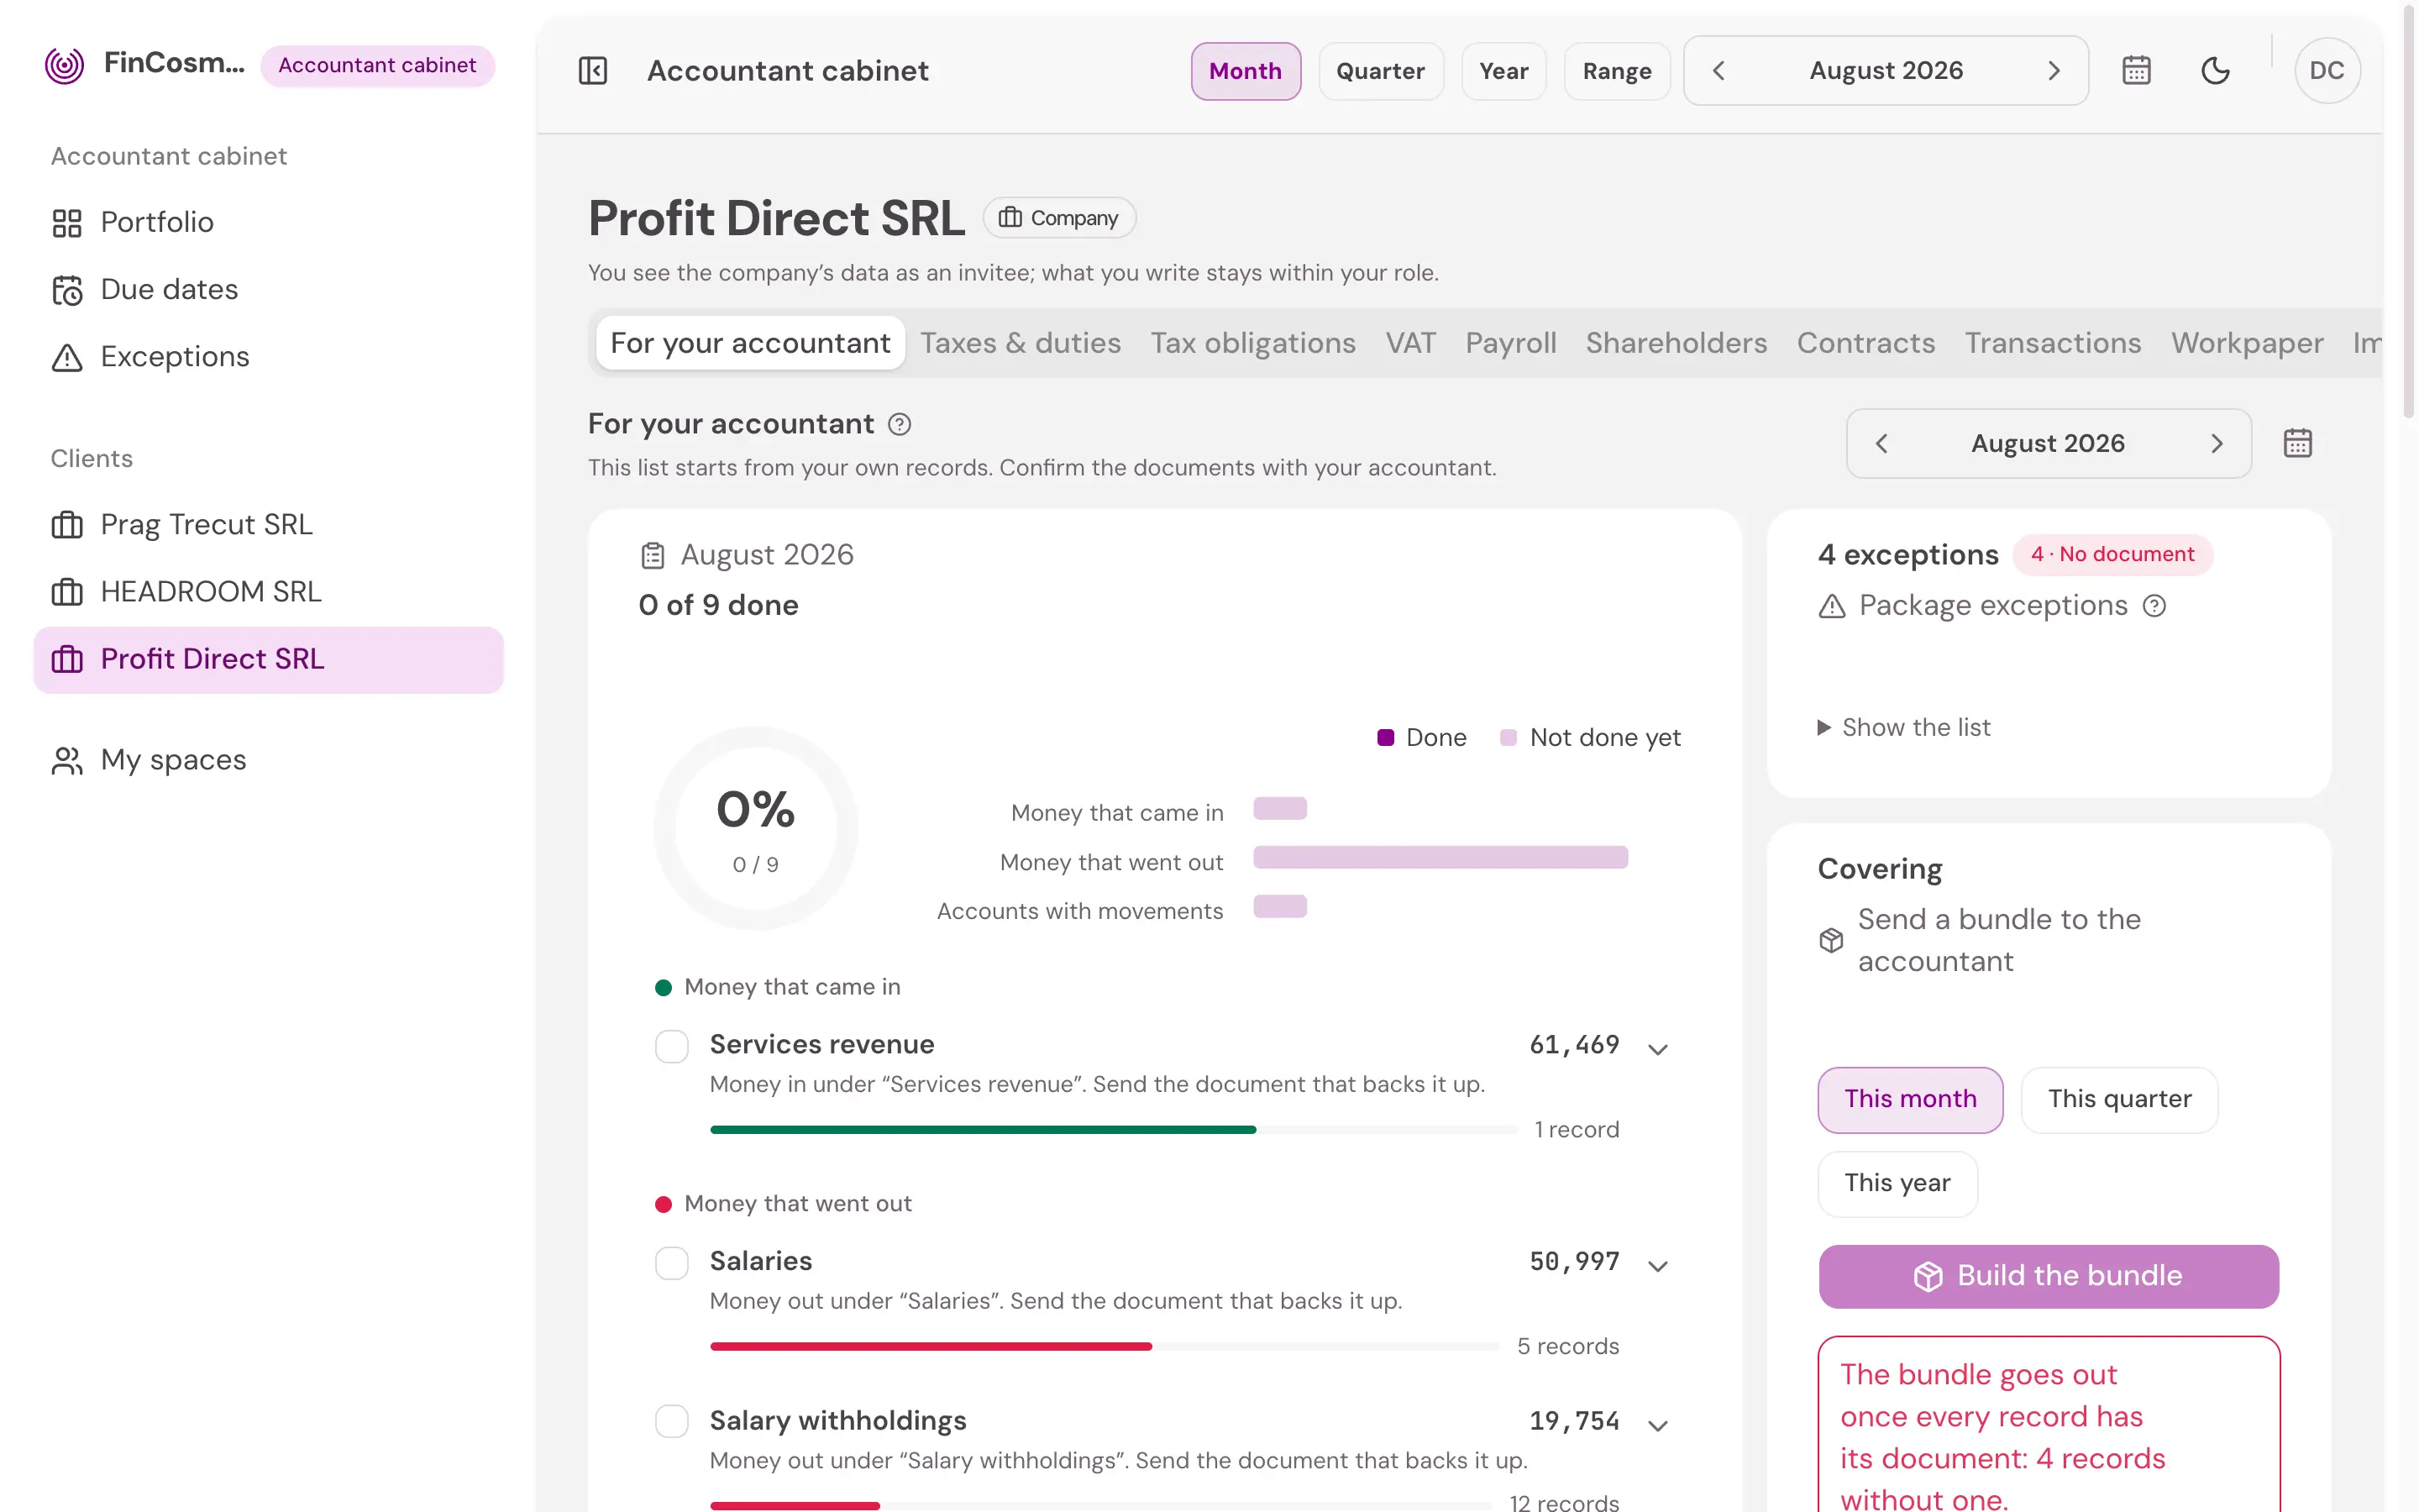Open help icon next to Package exceptions
The image size is (2419, 1512).
2154,606
